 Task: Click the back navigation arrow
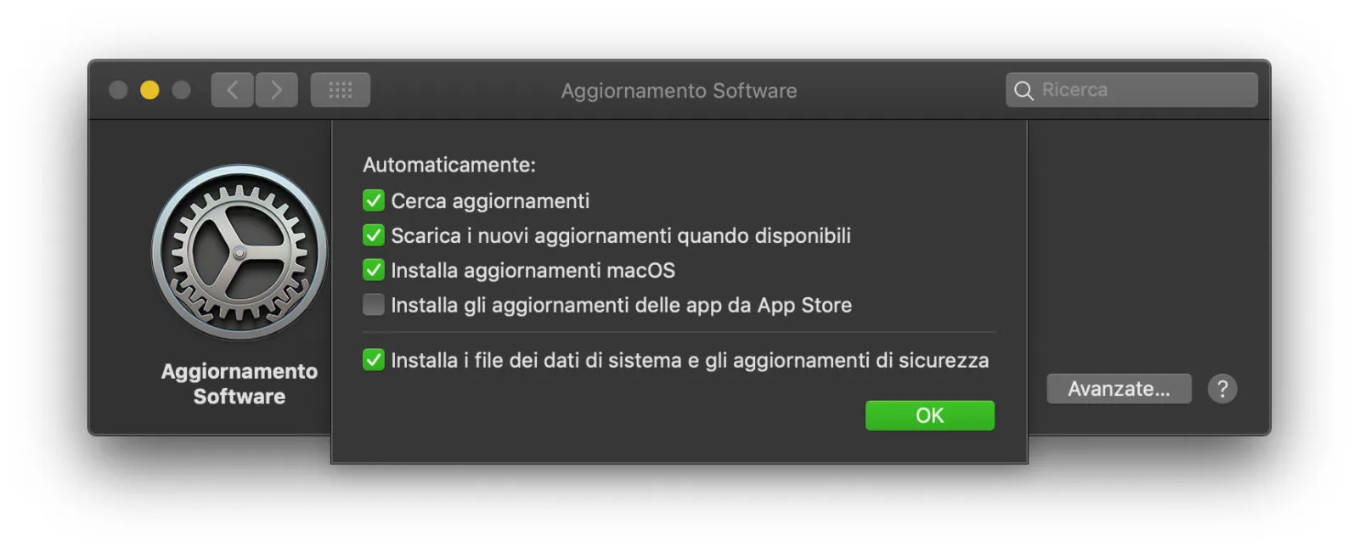click(232, 89)
